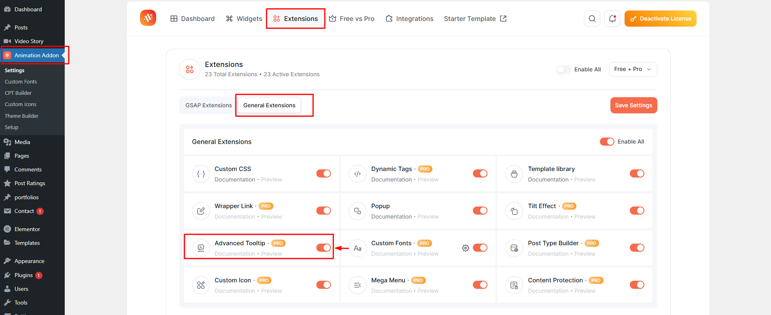Open the Free vs Pro tab
771x315 pixels.
[352, 19]
